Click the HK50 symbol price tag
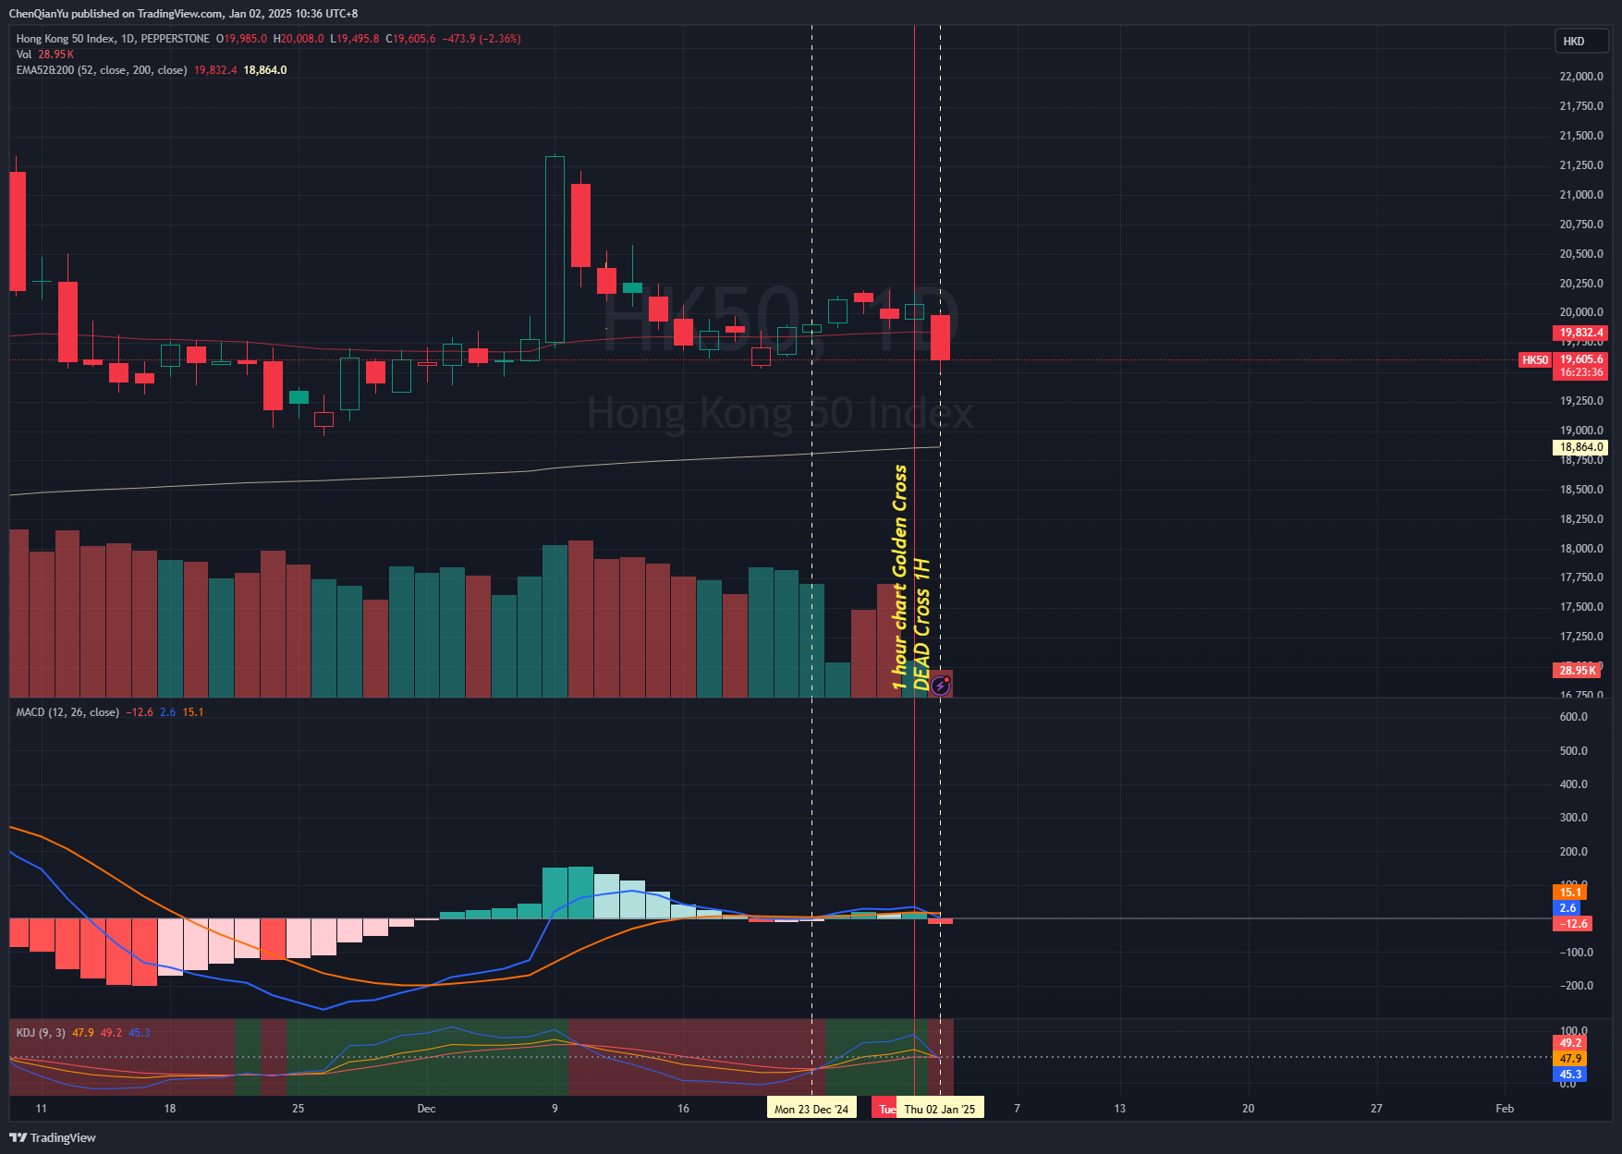The image size is (1622, 1154). pyautogui.click(x=1534, y=360)
